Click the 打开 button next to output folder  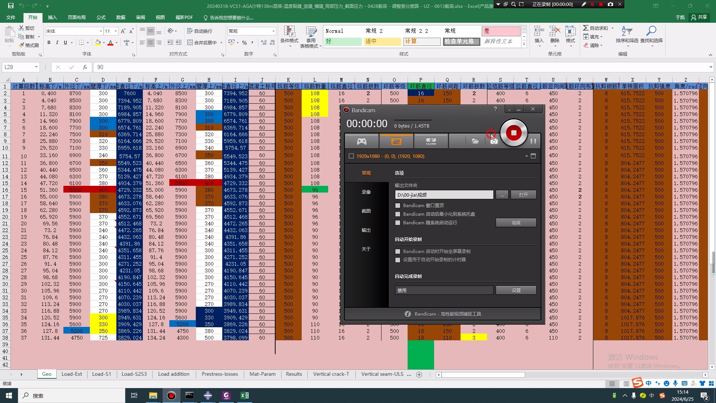tap(523, 194)
